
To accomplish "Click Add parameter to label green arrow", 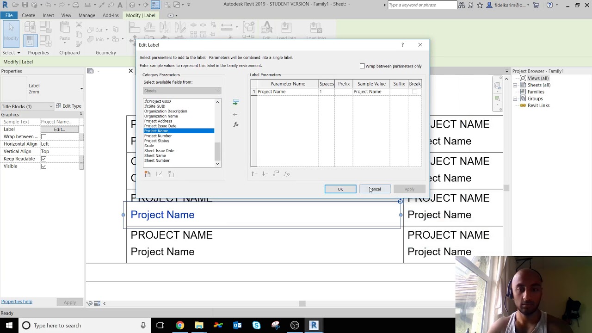I will tap(235, 102).
